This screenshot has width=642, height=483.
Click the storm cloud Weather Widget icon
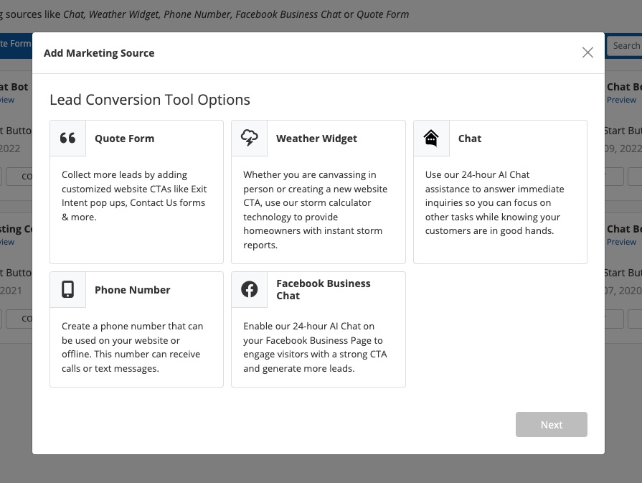(250, 139)
